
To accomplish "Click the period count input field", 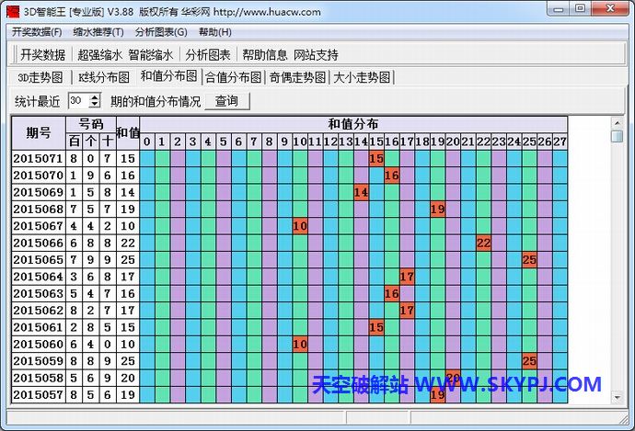I will click(77, 101).
